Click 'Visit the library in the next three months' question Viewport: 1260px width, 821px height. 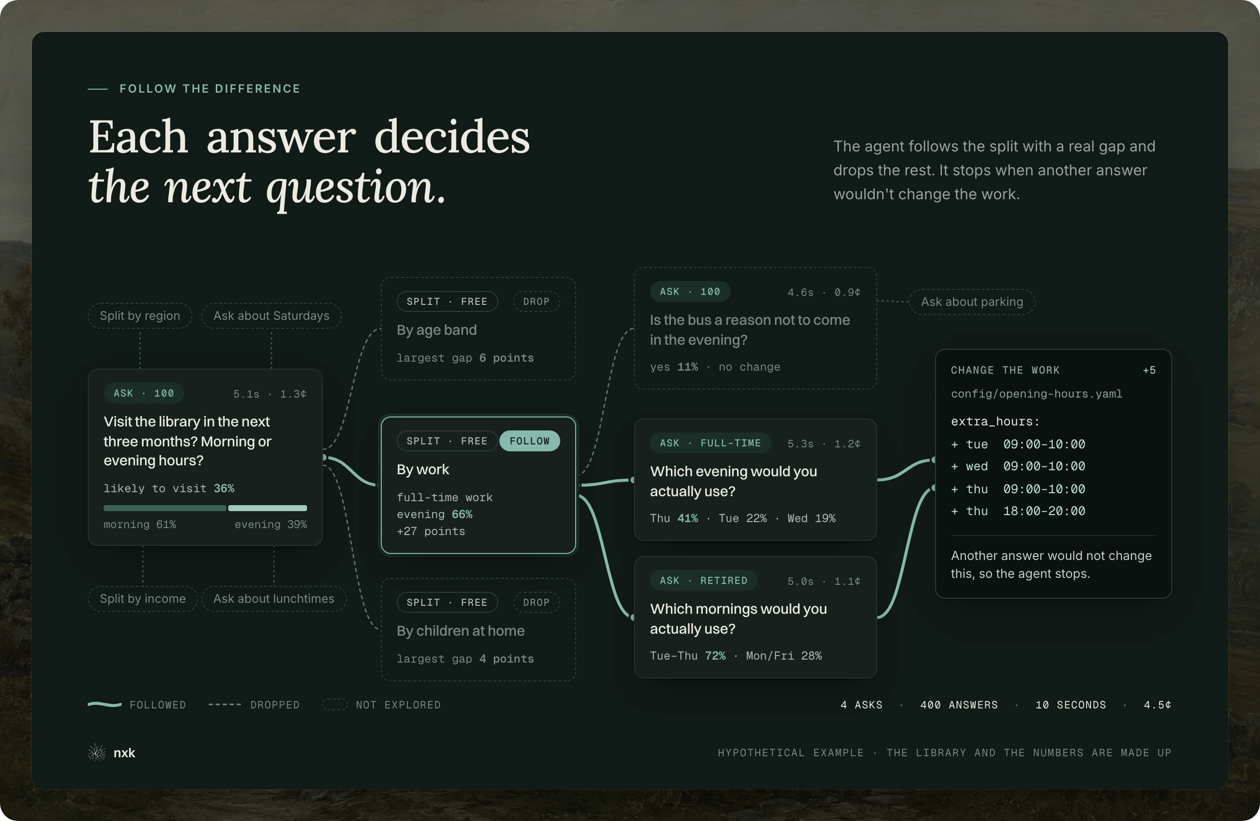(x=187, y=441)
